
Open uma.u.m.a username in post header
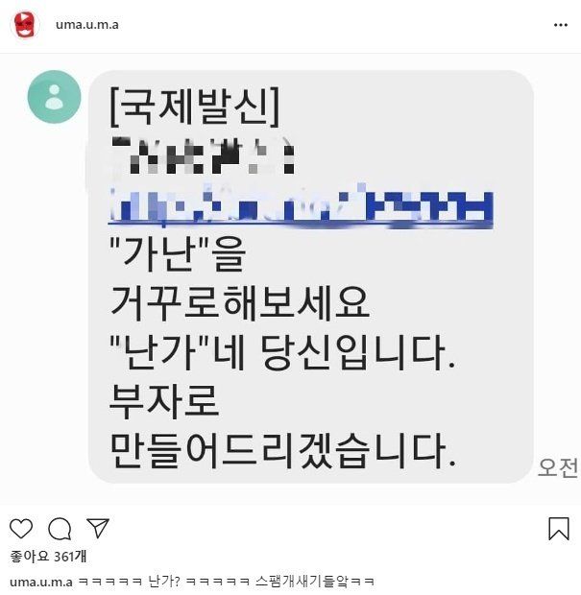[87, 25]
